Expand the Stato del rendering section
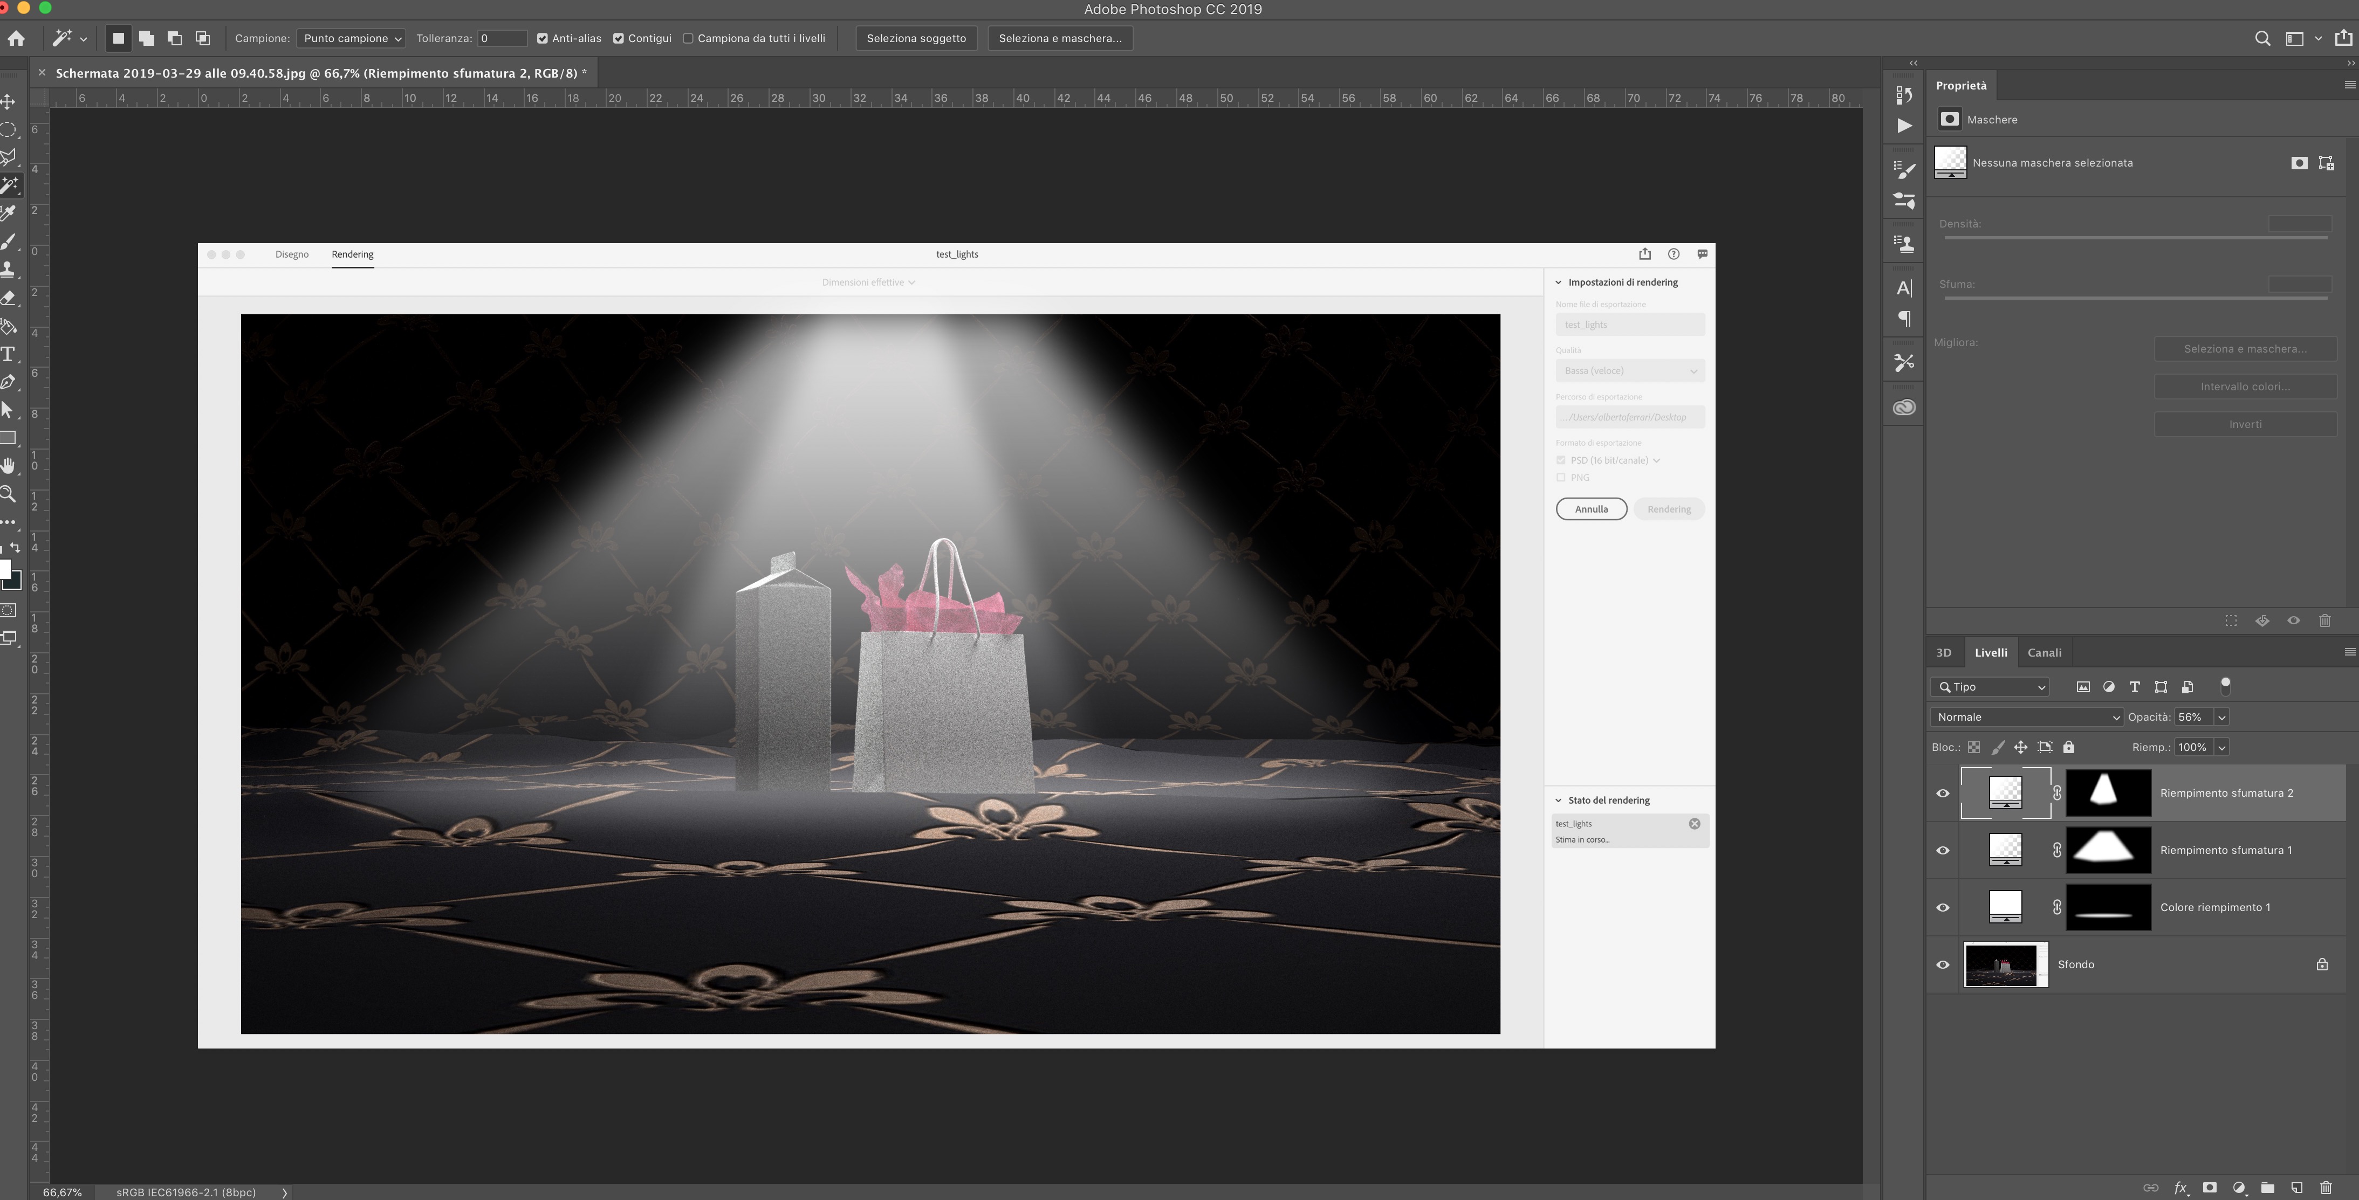 (1559, 799)
